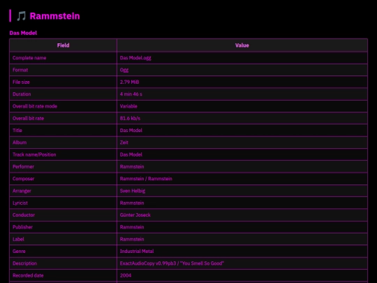Screen dimensions: 377x283
Task: Click the 'Composer' field label
Action: [x=23, y=179]
